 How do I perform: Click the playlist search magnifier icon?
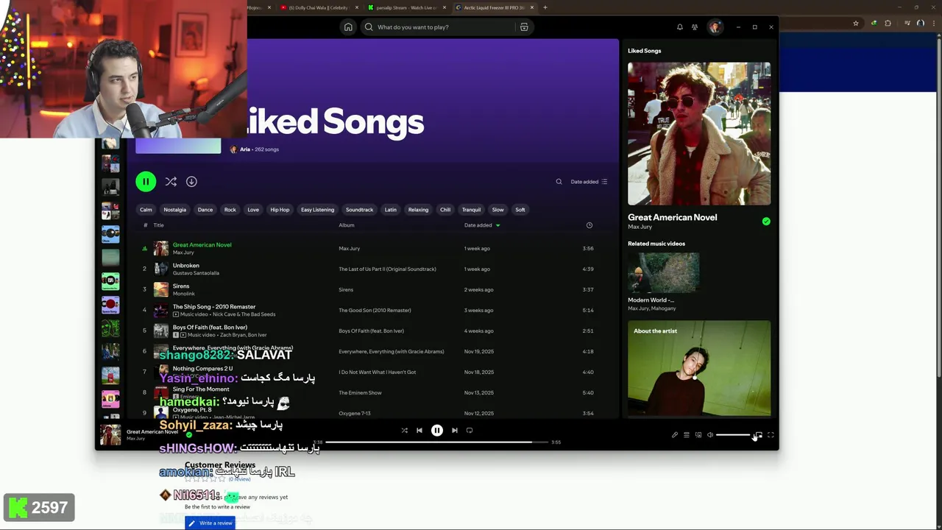point(559,182)
